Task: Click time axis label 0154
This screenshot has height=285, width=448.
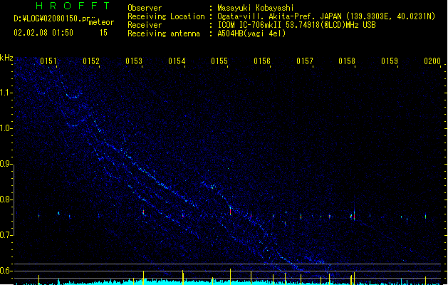Action: pyautogui.click(x=177, y=61)
